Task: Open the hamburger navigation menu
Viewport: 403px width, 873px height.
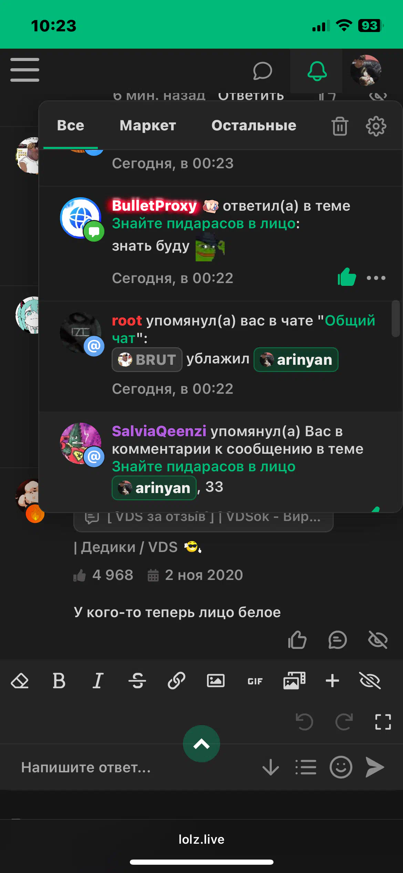Action: pos(25,70)
